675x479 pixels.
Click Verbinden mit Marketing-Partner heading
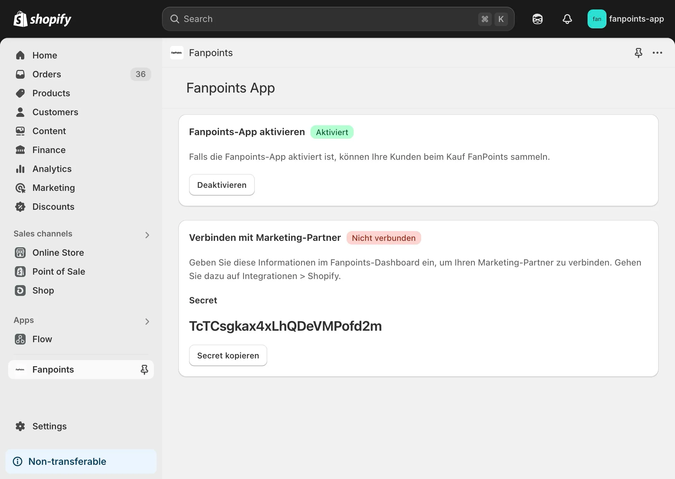point(265,237)
